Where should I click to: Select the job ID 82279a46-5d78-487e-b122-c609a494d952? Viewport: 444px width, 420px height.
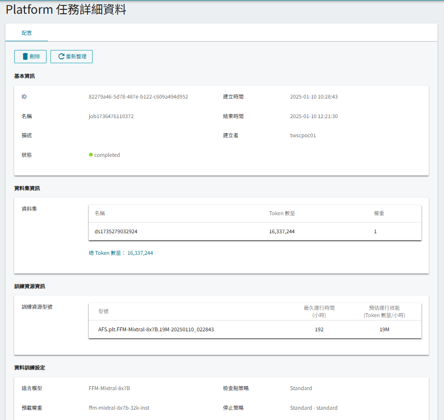click(x=138, y=97)
